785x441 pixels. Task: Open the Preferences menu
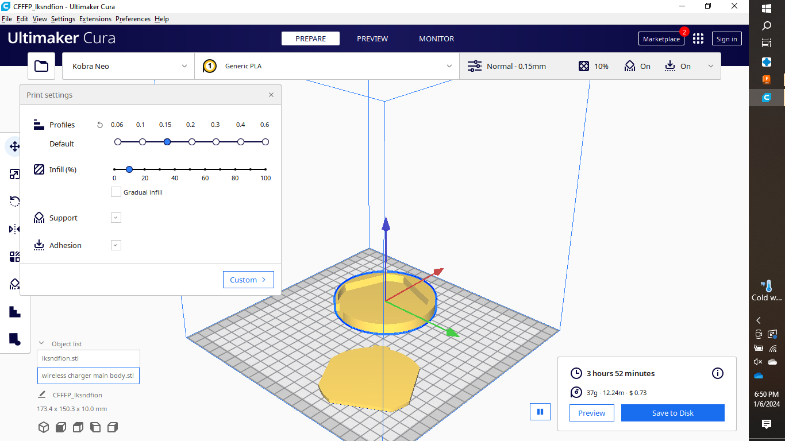pyautogui.click(x=133, y=19)
